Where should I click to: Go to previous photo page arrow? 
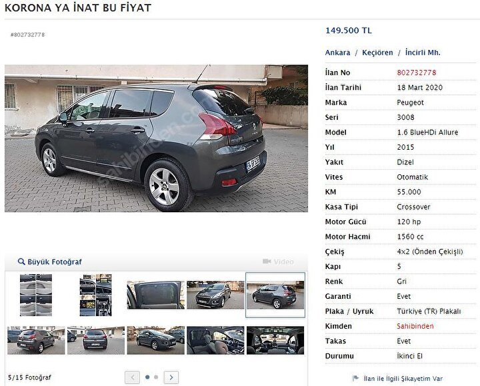click(x=132, y=377)
